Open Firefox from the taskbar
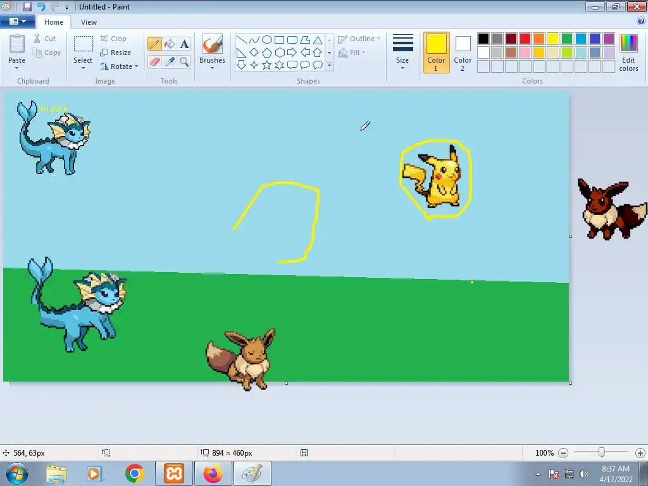The width and height of the screenshot is (648, 486). coord(213,473)
